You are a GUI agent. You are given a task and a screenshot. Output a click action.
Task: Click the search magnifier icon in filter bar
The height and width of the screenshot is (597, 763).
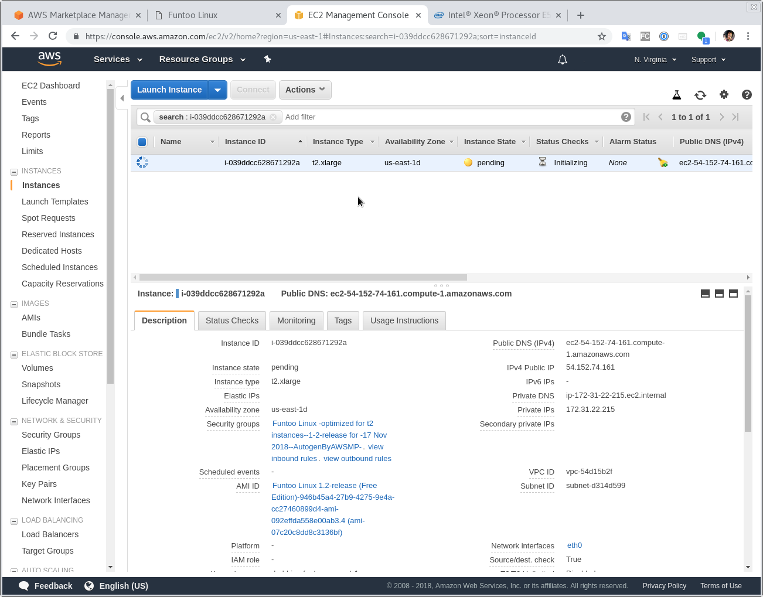click(x=145, y=117)
